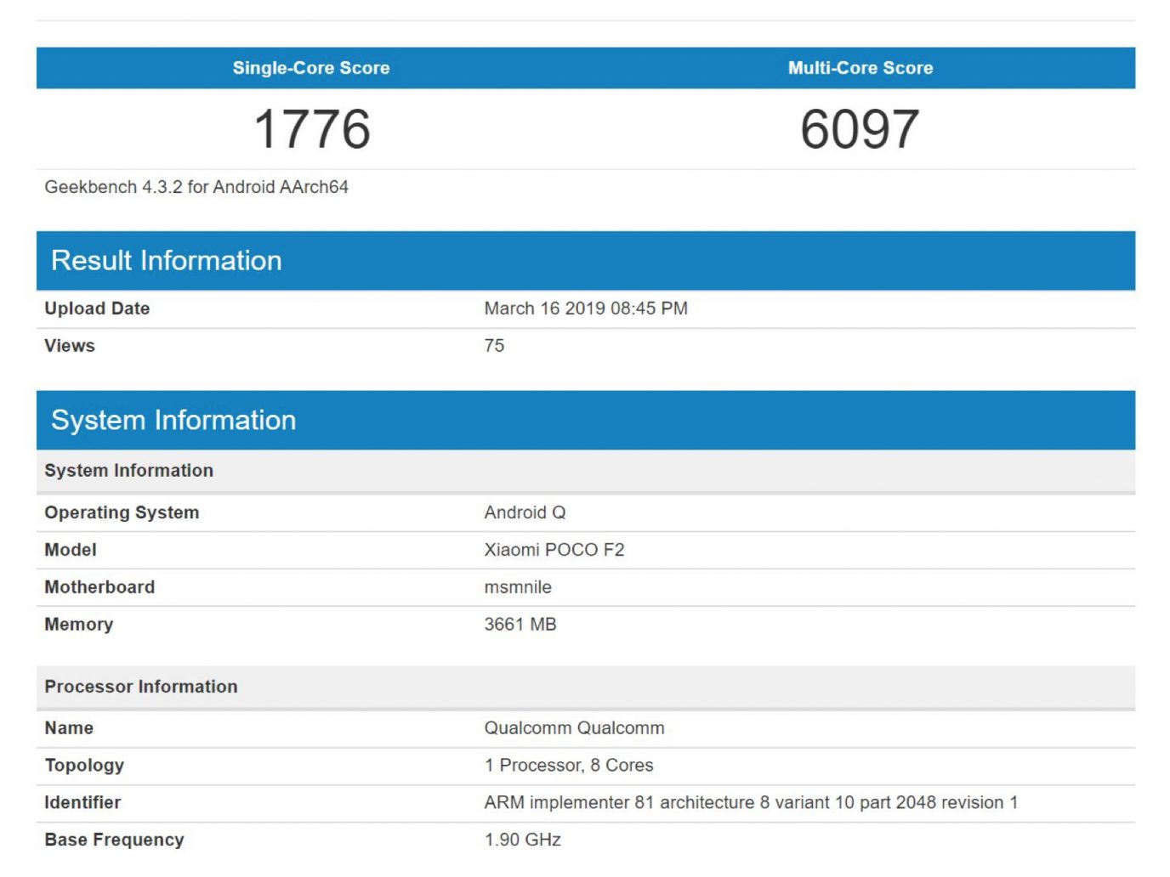The width and height of the screenshot is (1170, 877).
Task: Click the Xiaomi POCO F2 model value
Action: click(554, 550)
